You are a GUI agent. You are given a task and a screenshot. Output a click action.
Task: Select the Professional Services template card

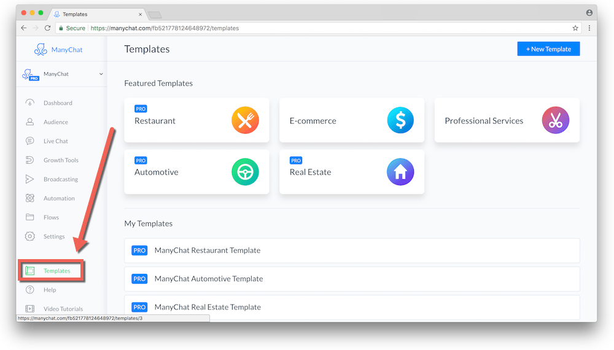tap(507, 120)
